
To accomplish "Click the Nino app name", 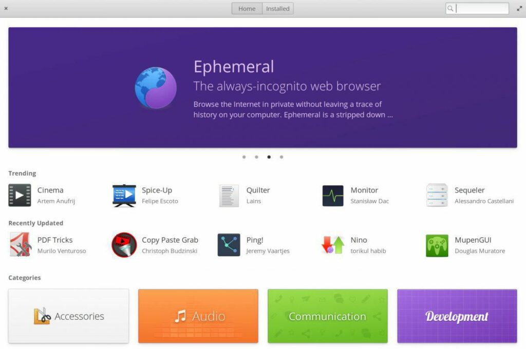I will pos(359,240).
